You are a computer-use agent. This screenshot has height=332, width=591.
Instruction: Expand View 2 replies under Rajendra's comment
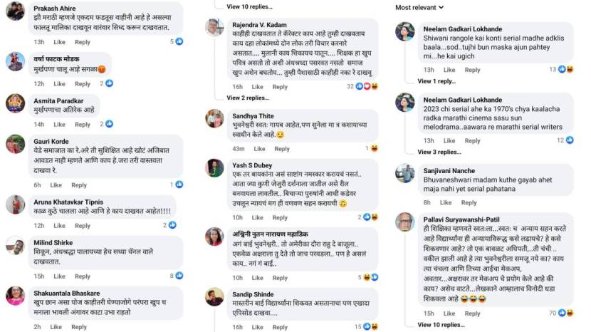pyautogui.click(x=248, y=98)
